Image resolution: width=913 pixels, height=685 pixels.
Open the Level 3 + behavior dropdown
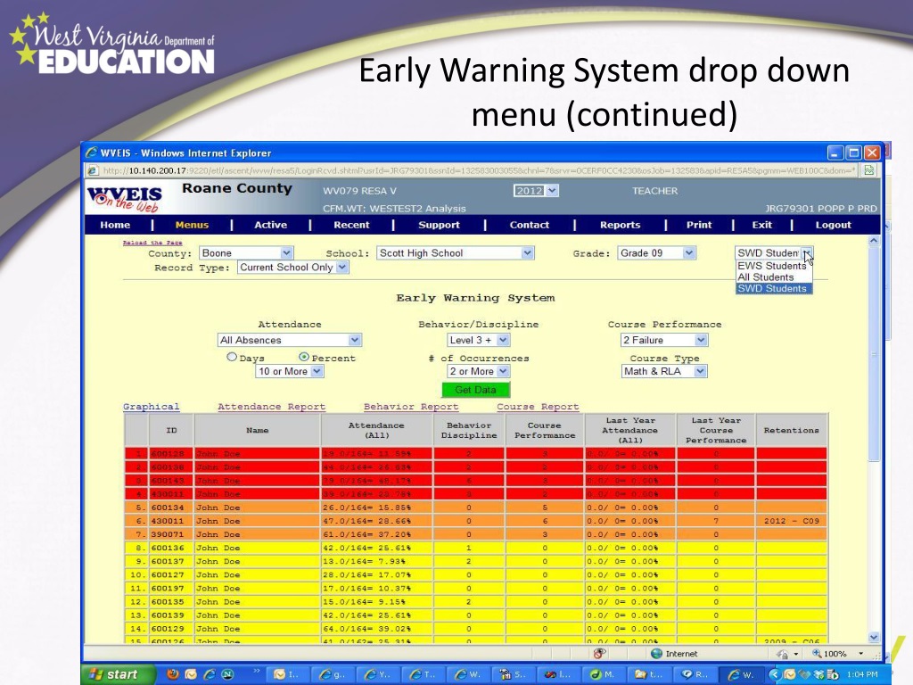479,340
